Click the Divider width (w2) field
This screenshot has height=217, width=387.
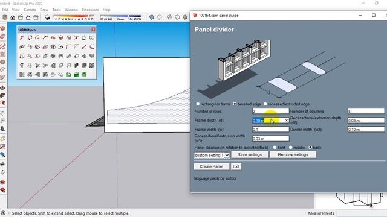click(x=366, y=130)
